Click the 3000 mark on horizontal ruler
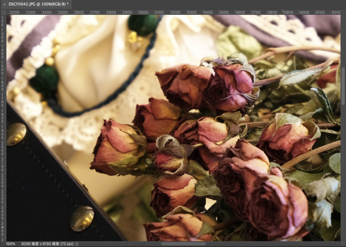 [143, 12]
